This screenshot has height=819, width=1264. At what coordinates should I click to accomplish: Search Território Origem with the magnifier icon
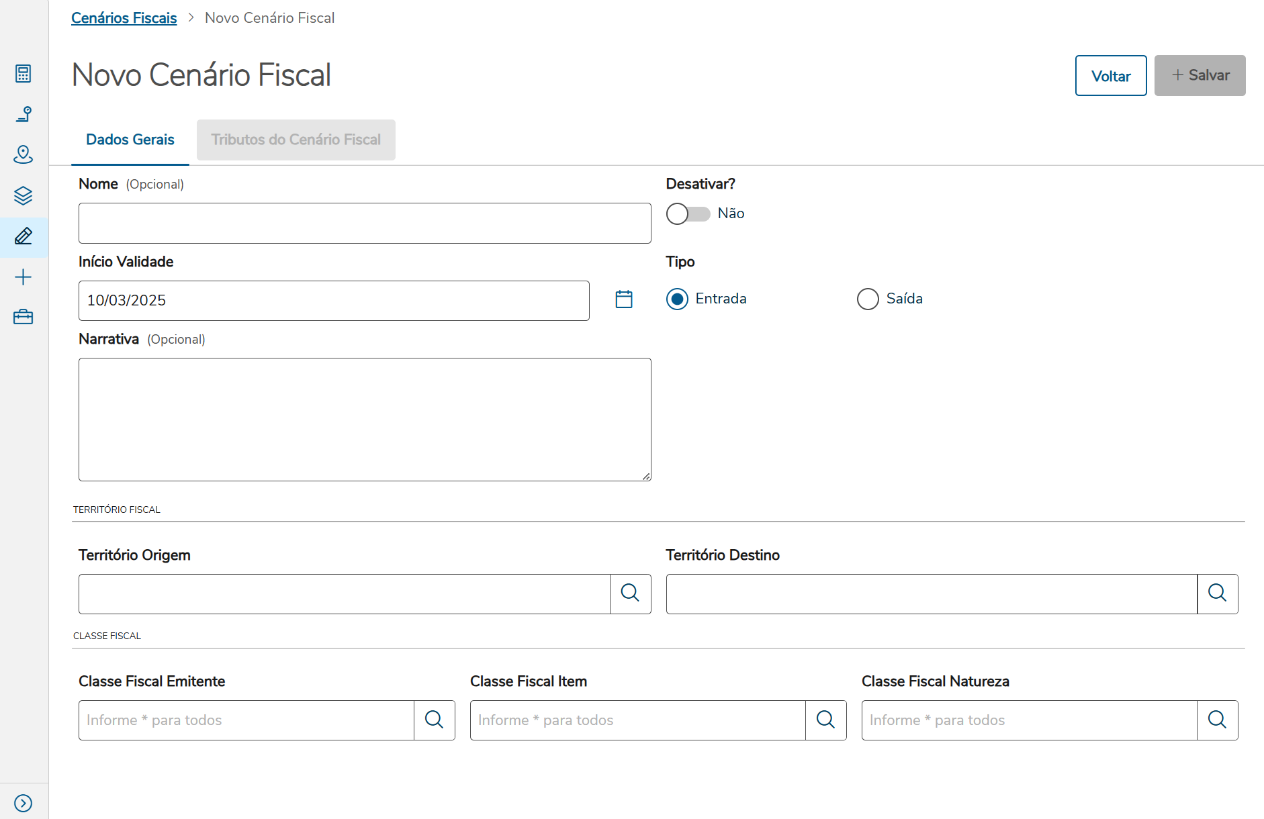[630, 593]
